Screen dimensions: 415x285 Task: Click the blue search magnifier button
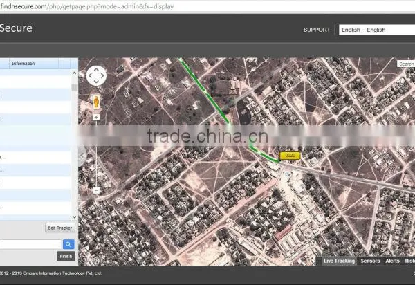click(68, 244)
